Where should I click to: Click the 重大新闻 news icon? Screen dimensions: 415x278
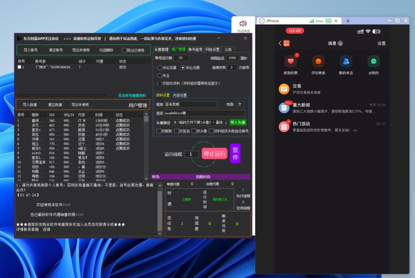coord(284,108)
